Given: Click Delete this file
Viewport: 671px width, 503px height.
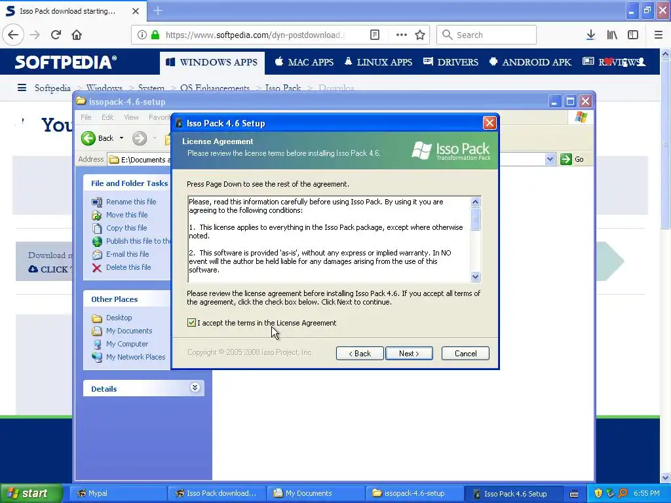Looking at the screenshot, I should (128, 267).
